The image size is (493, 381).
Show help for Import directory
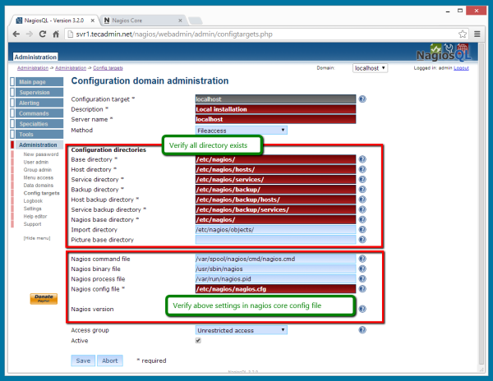point(362,229)
